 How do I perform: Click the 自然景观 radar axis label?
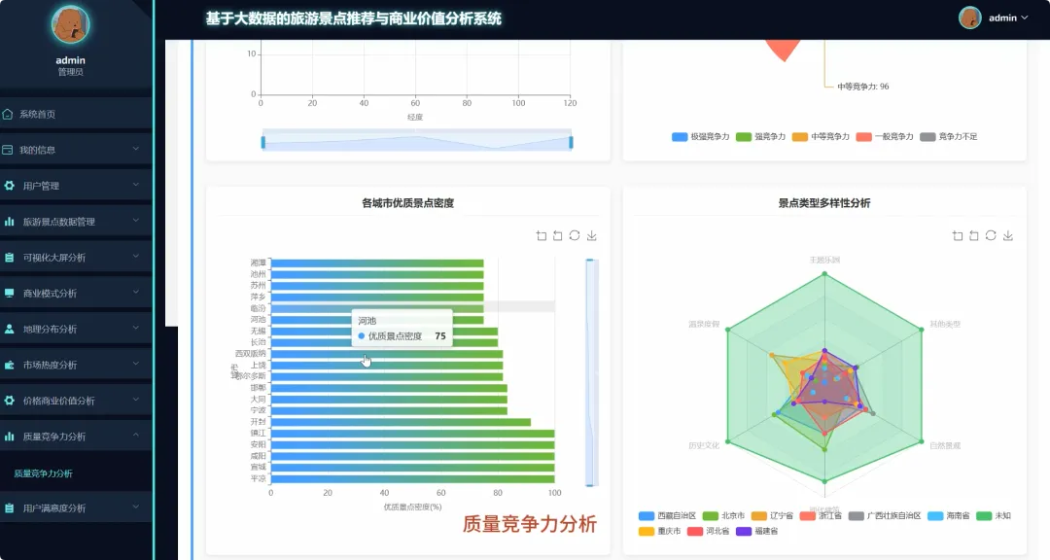click(x=945, y=445)
